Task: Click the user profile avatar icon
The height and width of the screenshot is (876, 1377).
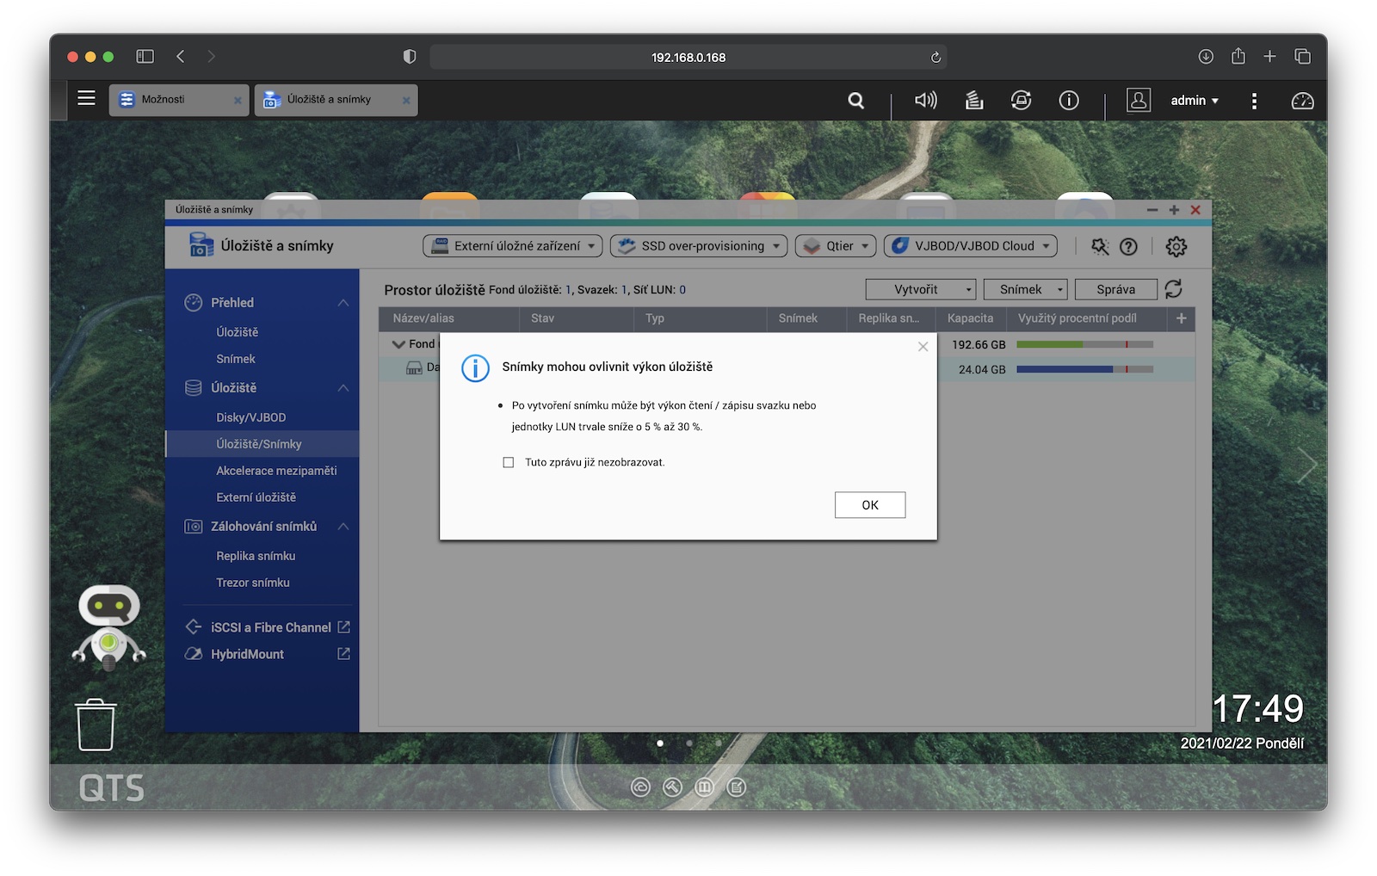Action: coord(1139,100)
